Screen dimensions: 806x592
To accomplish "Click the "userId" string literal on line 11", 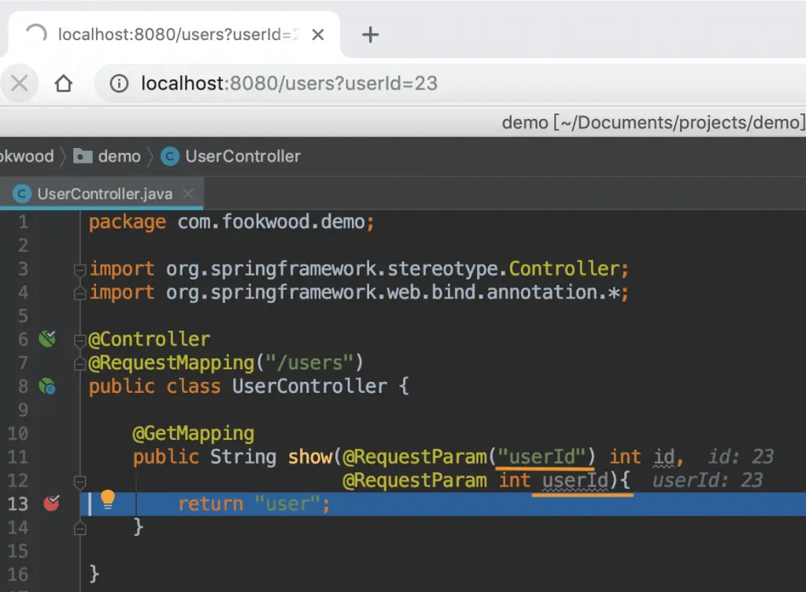I will coord(542,457).
